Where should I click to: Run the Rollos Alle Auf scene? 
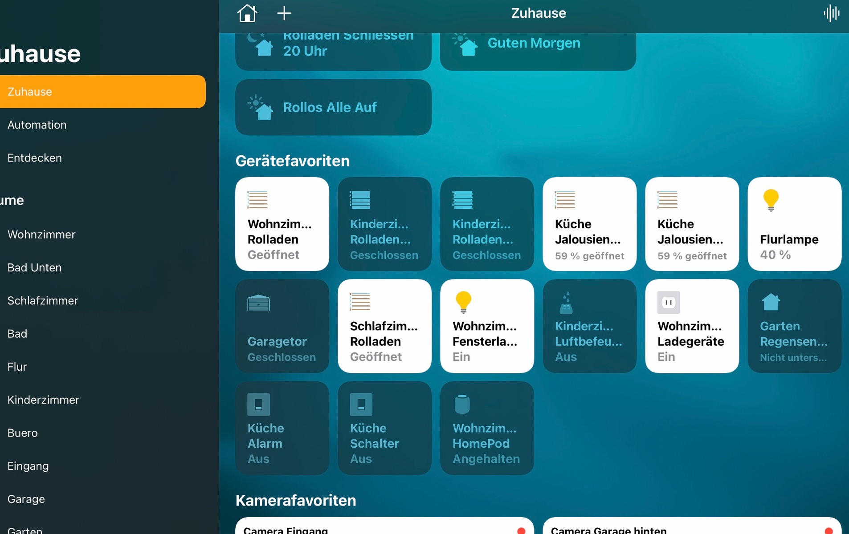[333, 107]
